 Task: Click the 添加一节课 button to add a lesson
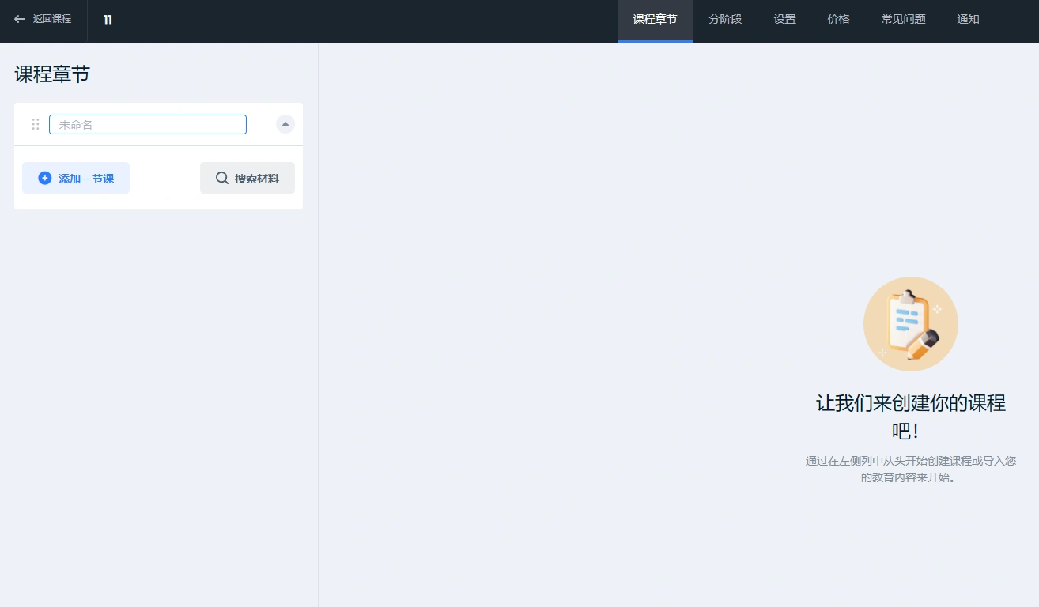click(x=76, y=178)
